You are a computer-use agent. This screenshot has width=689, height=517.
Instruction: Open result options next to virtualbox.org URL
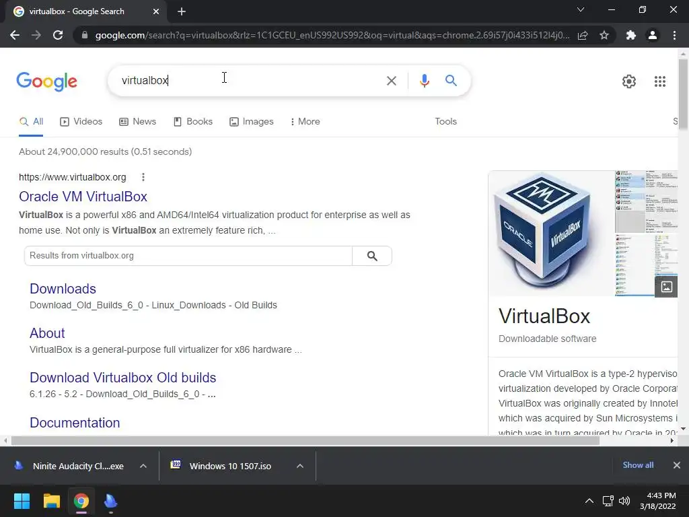[x=143, y=177]
